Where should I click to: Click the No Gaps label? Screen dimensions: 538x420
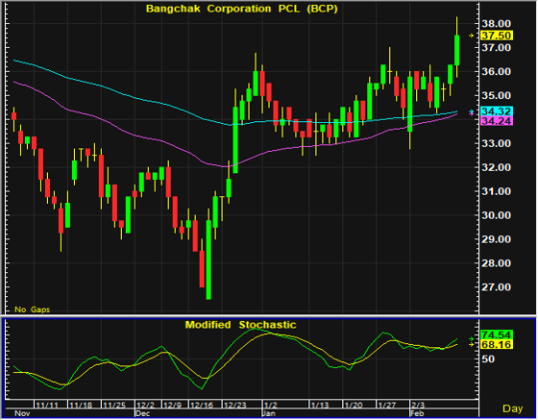click(33, 309)
